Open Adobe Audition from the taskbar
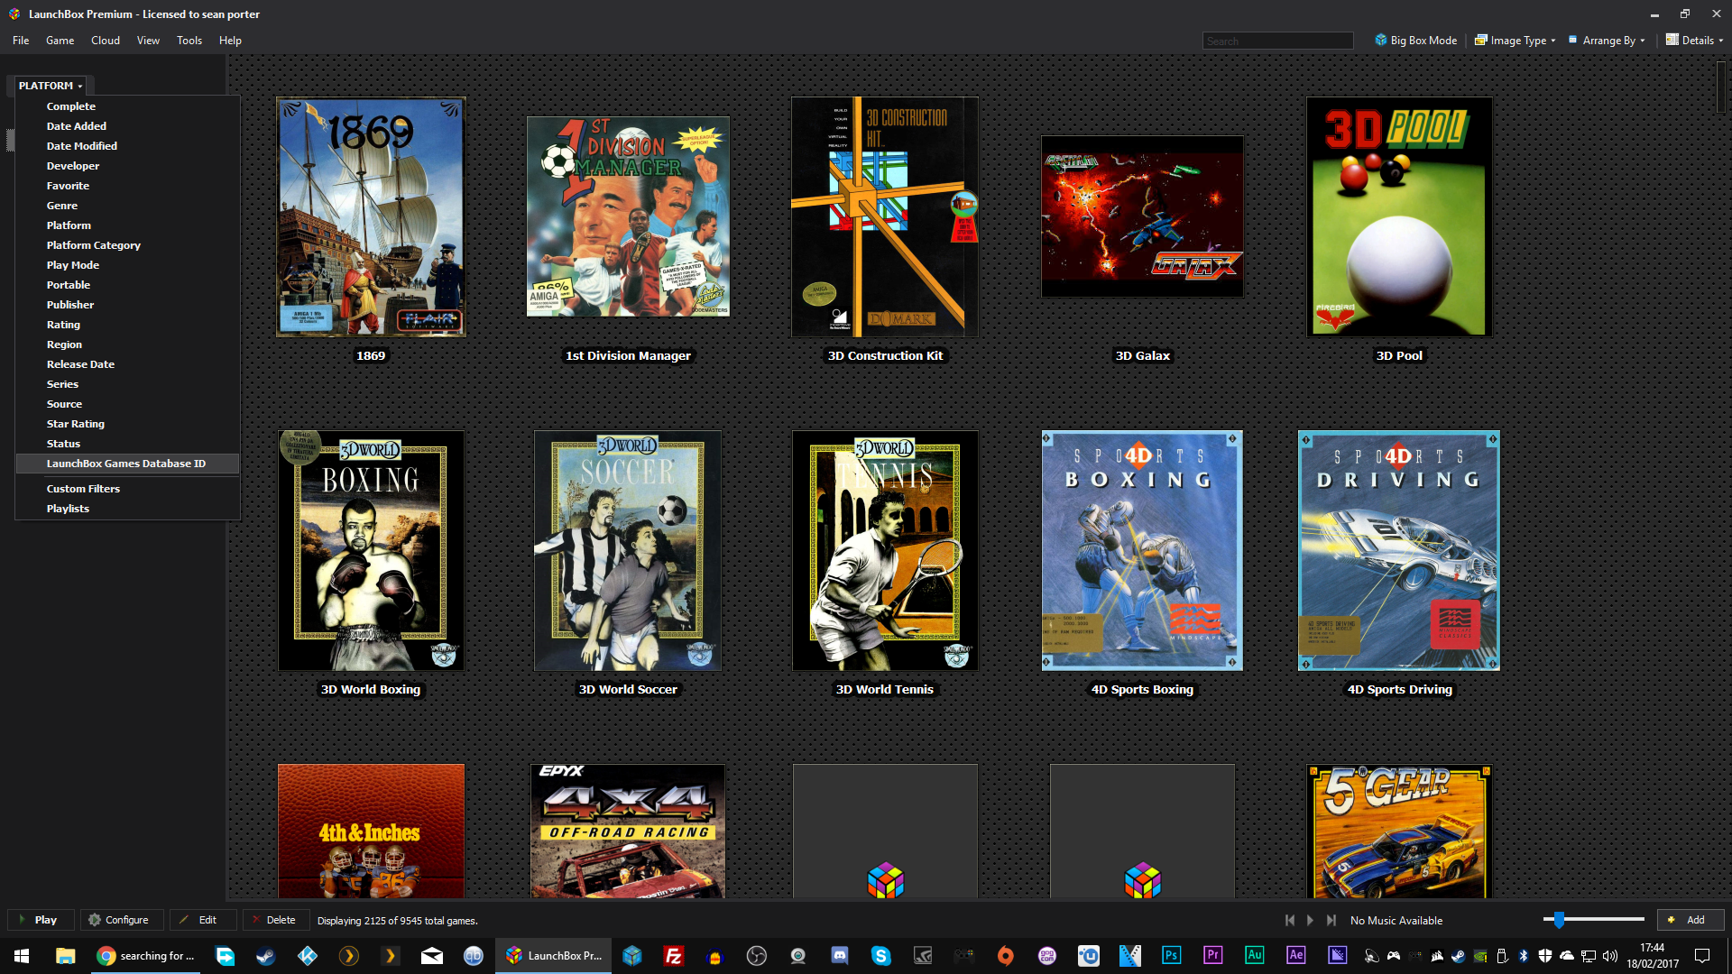The height and width of the screenshot is (974, 1732). 1255,956
